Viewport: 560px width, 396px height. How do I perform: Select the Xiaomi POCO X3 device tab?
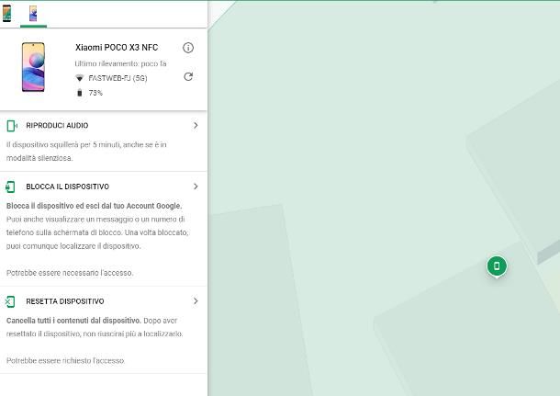[33, 14]
